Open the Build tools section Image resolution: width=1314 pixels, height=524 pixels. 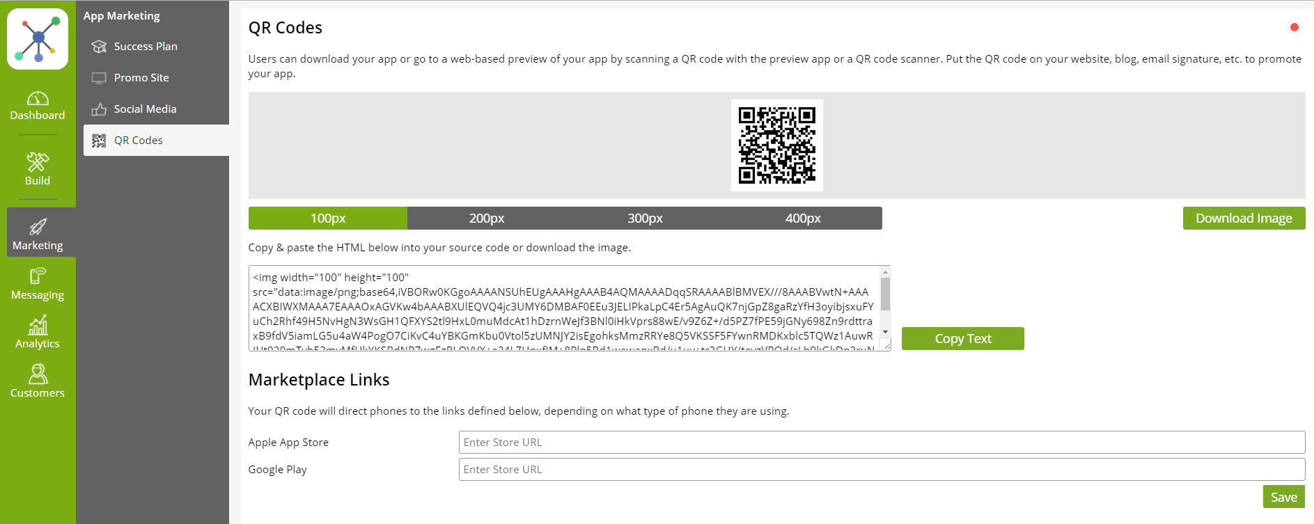click(x=38, y=169)
